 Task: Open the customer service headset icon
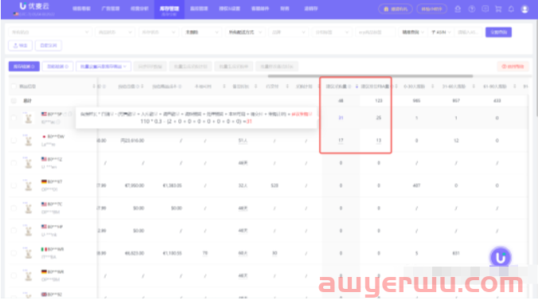click(x=458, y=10)
